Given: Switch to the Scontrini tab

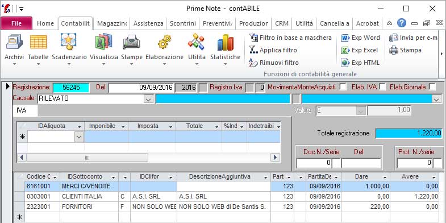Looking at the screenshot, I should (183, 23).
